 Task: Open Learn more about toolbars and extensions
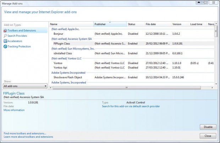(x=28, y=137)
